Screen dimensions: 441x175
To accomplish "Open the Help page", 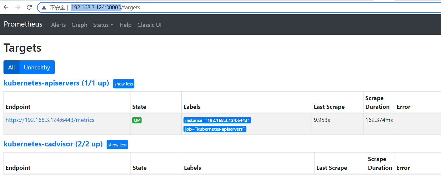I will (x=126, y=25).
